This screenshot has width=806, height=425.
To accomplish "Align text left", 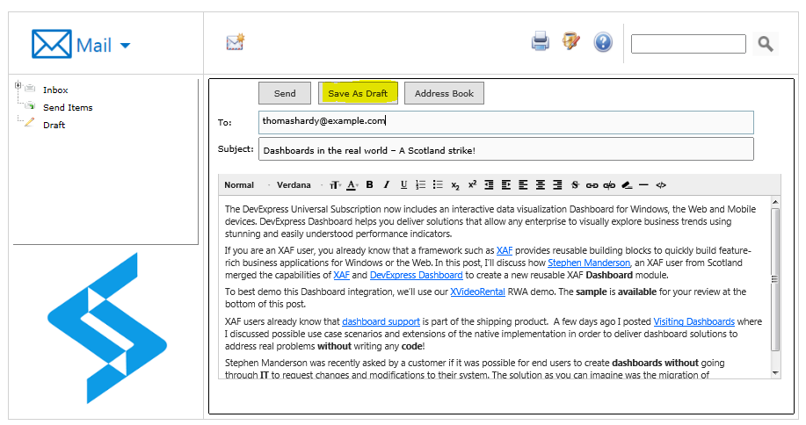I will (x=523, y=184).
